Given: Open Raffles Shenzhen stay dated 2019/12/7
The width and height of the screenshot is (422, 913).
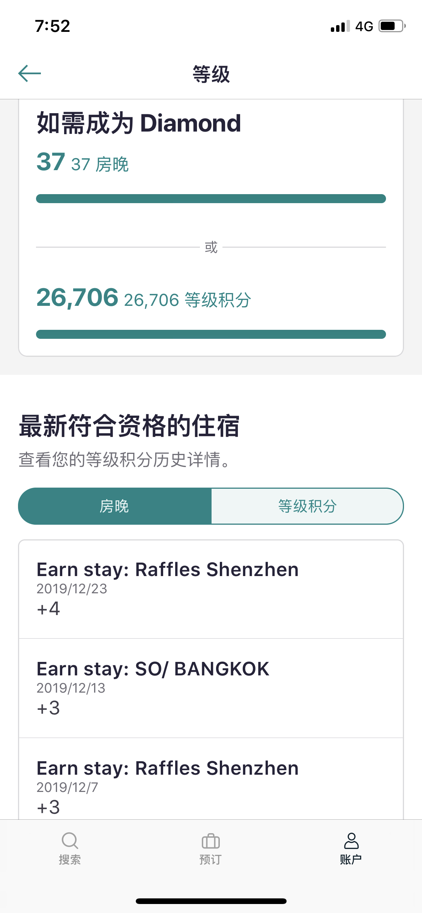Looking at the screenshot, I should tap(211, 779).
